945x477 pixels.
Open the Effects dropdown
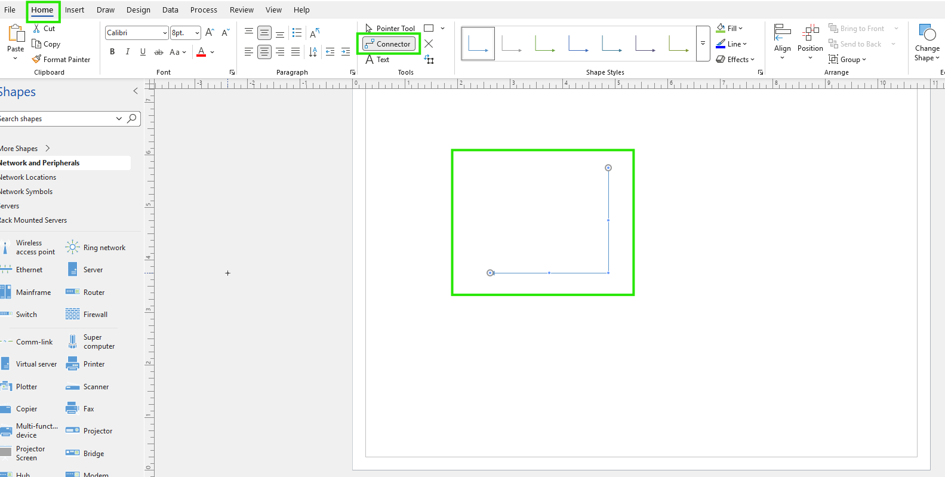pyautogui.click(x=735, y=59)
